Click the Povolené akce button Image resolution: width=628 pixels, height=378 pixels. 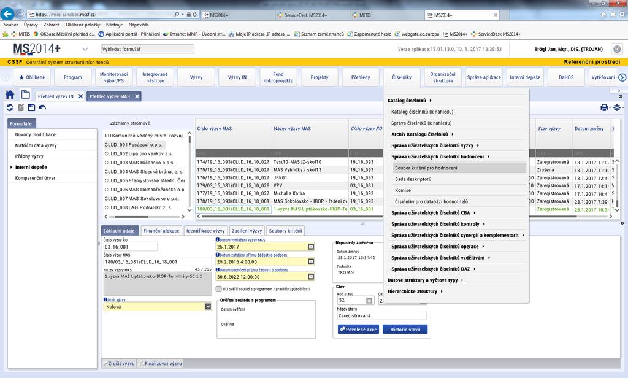pyautogui.click(x=358, y=329)
